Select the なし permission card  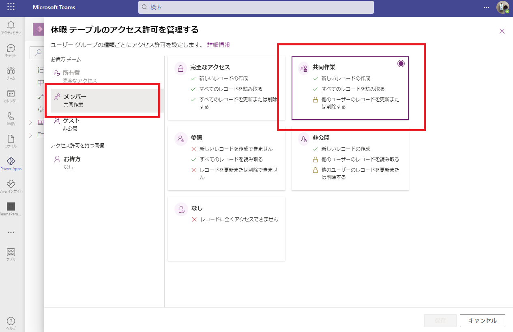(x=226, y=228)
